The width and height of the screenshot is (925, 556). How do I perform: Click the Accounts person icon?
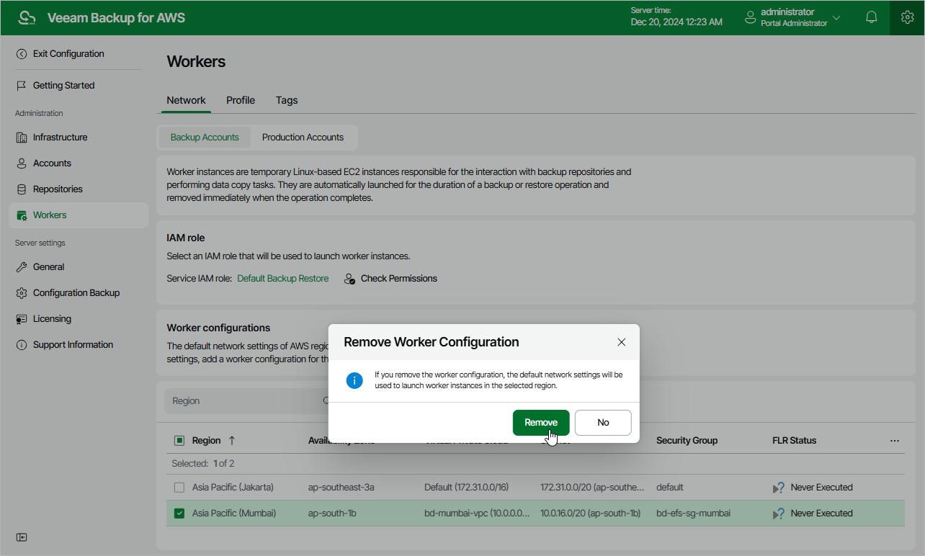[x=22, y=163]
